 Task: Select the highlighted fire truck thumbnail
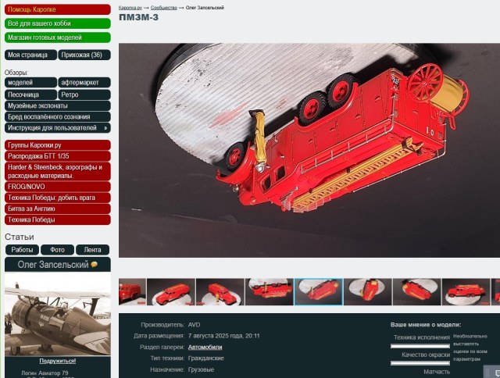pyautogui.click(x=318, y=292)
